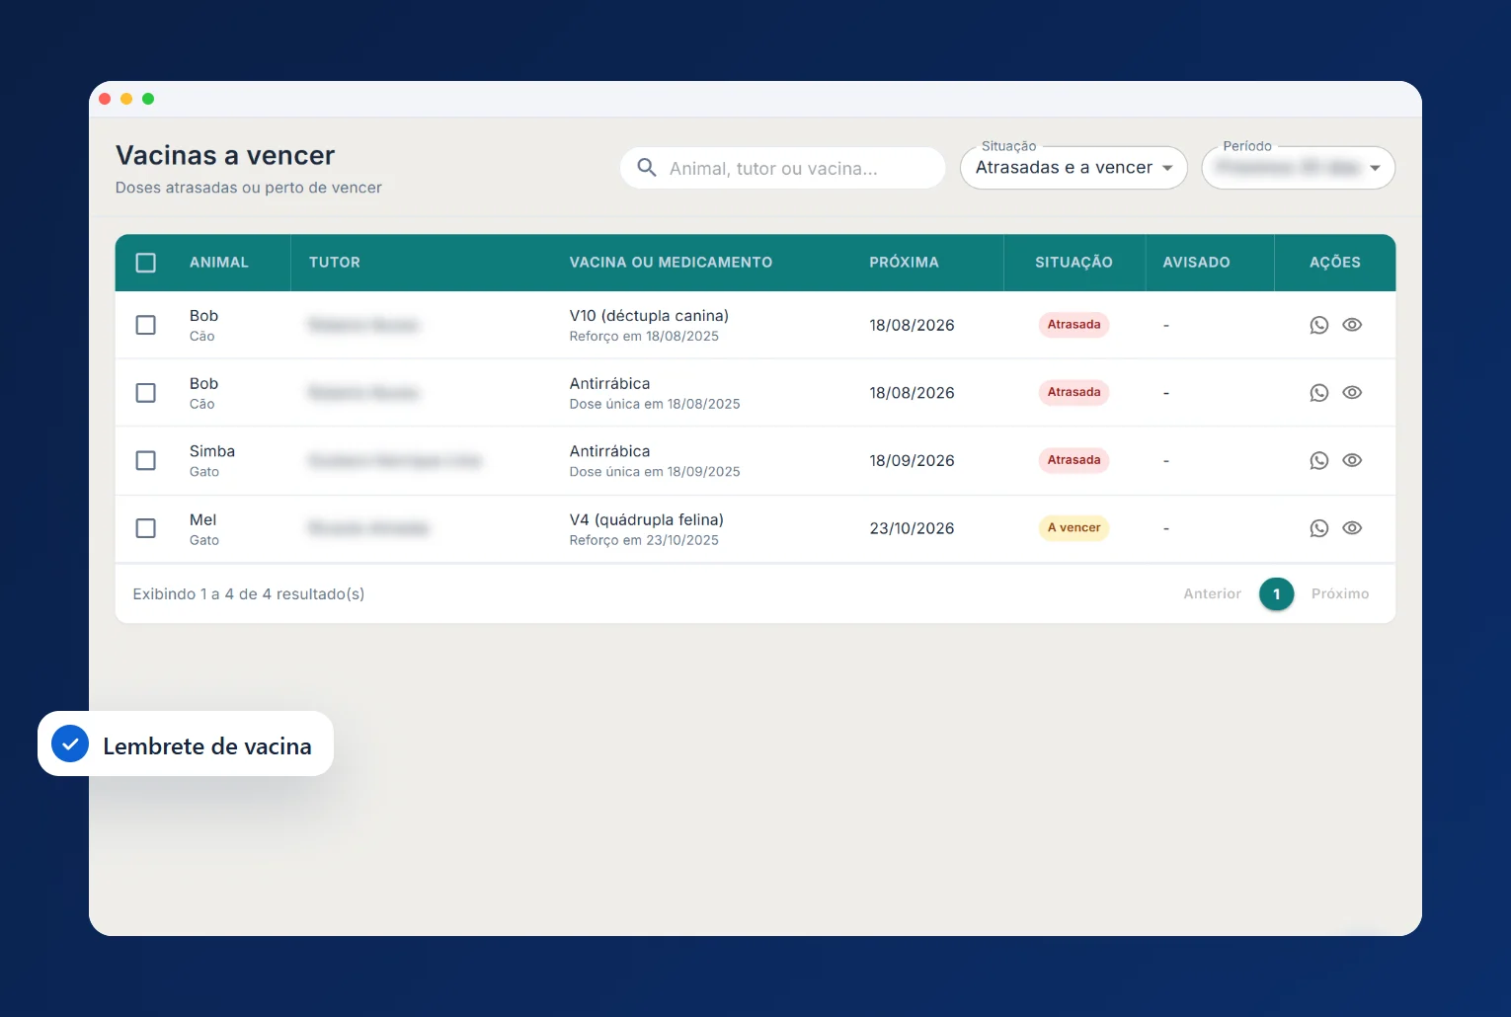View details of Bob's Antirrábica row
The height and width of the screenshot is (1017, 1511).
coord(1352,393)
